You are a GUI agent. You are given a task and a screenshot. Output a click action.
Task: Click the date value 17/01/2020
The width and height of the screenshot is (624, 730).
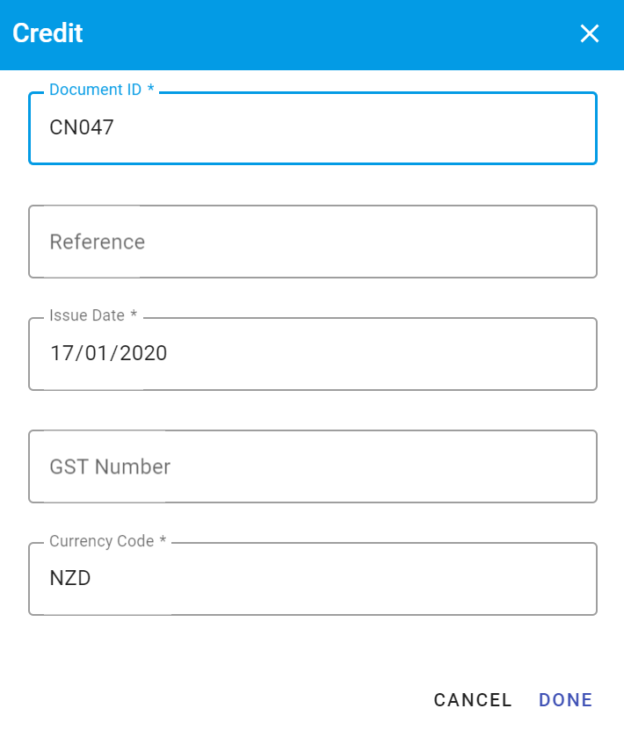(x=108, y=353)
